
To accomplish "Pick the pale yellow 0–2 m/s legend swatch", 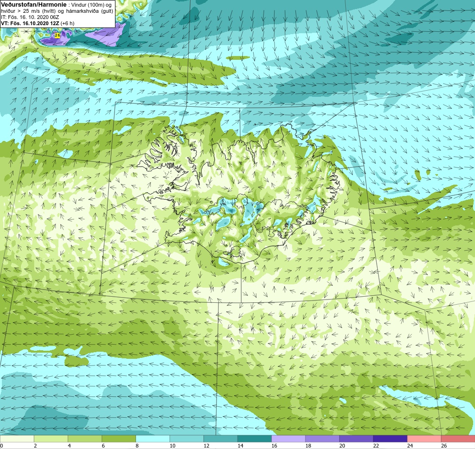I will pos(17,439).
